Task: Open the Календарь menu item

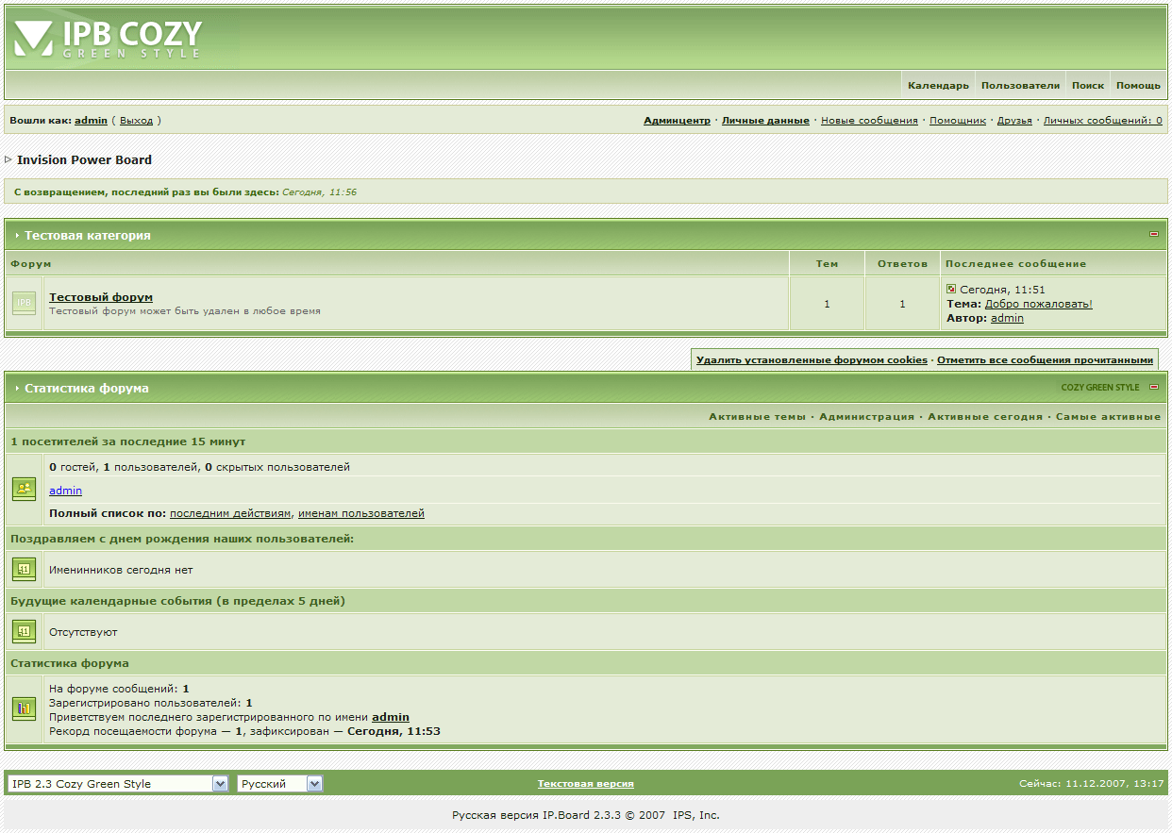Action: point(938,85)
